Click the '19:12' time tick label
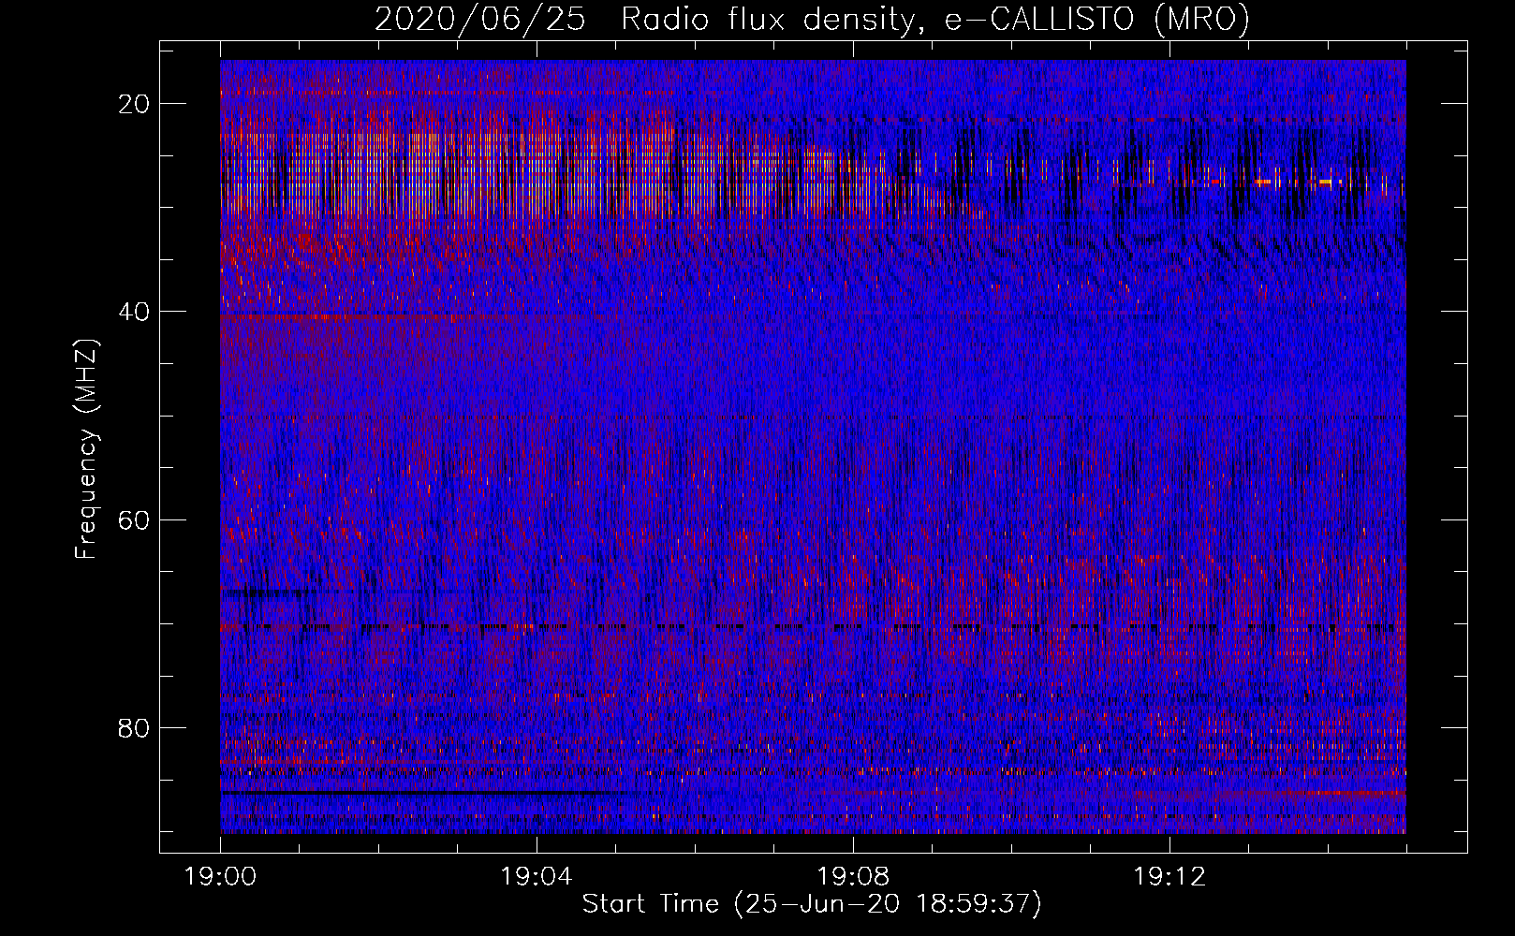 pyautogui.click(x=1169, y=877)
